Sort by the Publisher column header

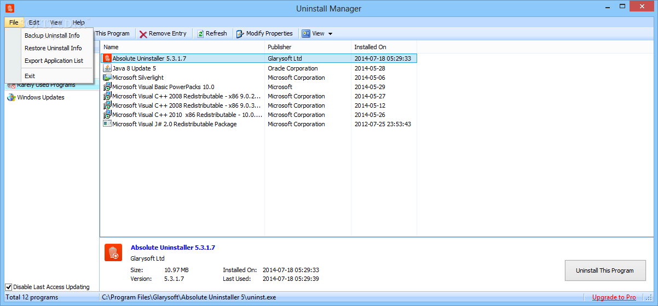tap(308, 47)
